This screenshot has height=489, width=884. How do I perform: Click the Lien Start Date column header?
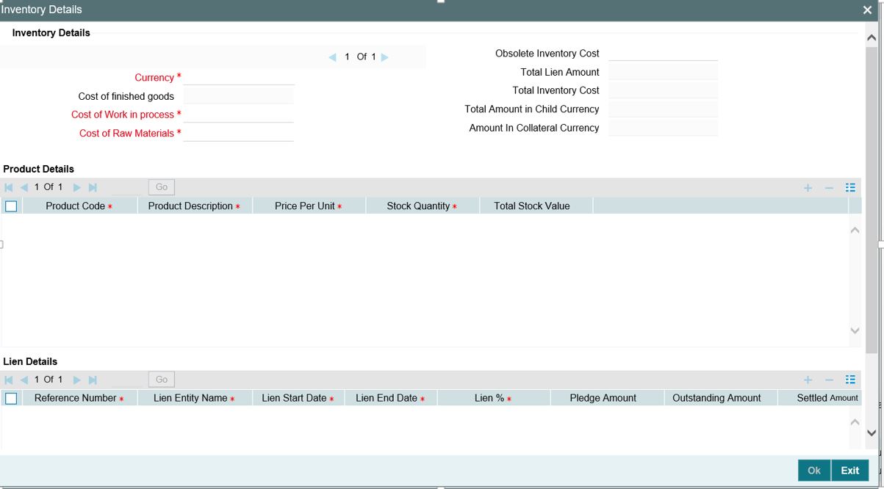click(x=298, y=398)
